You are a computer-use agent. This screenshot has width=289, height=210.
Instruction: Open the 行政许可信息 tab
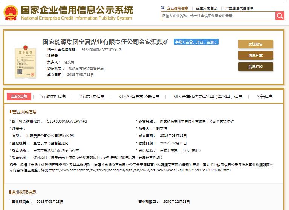tap(54, 97)
